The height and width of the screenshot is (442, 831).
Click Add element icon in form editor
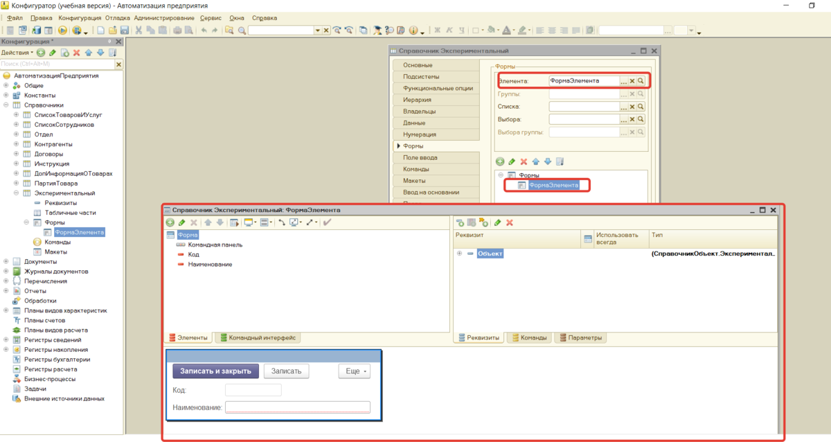(170, 222)
